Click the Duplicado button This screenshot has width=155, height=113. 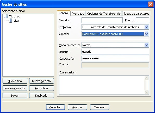[x=41, y=96]
